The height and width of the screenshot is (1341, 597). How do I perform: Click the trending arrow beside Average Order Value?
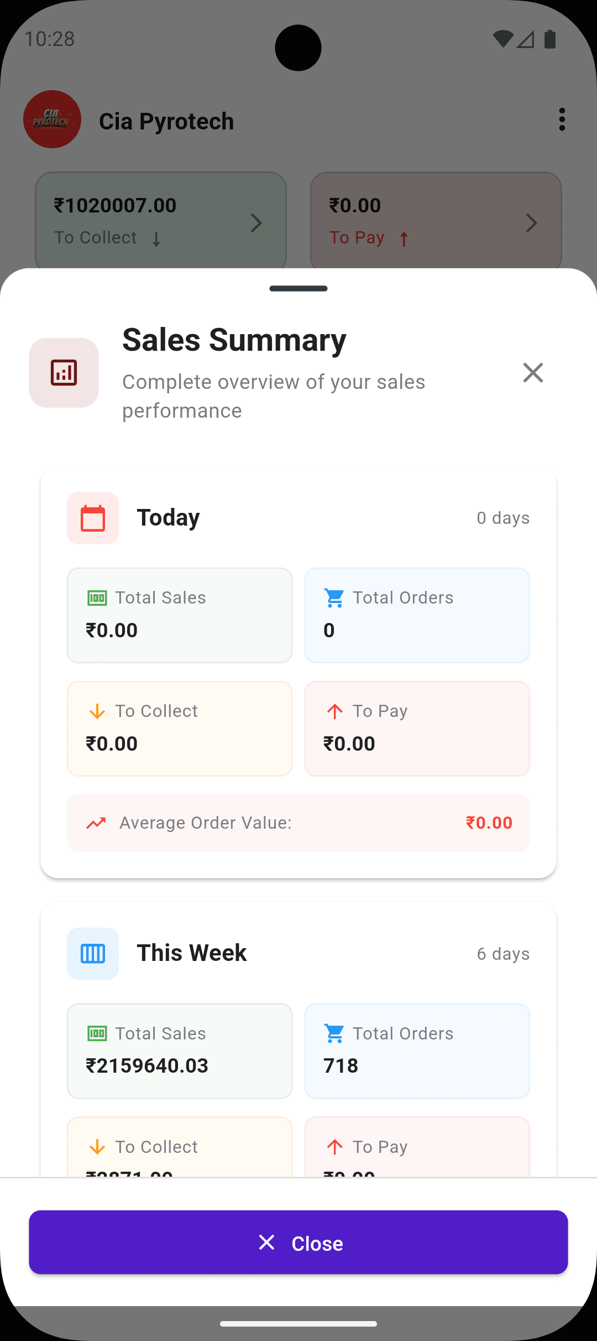[96, 823]
